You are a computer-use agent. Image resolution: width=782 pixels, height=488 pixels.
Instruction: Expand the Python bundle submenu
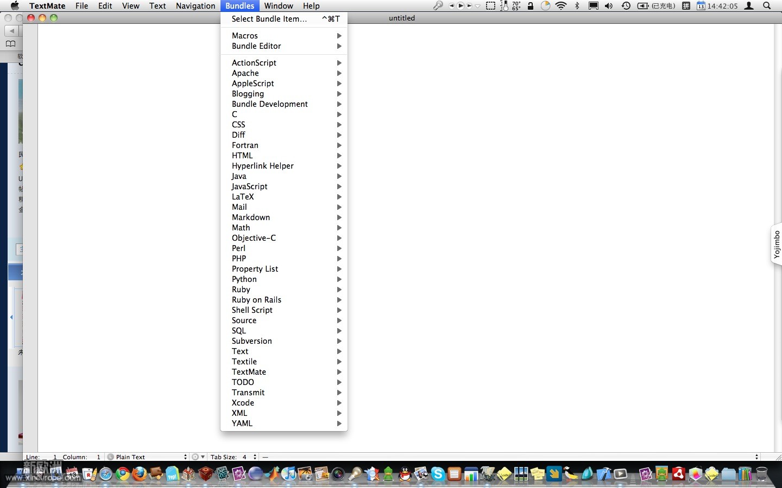[x=284, y=279]
